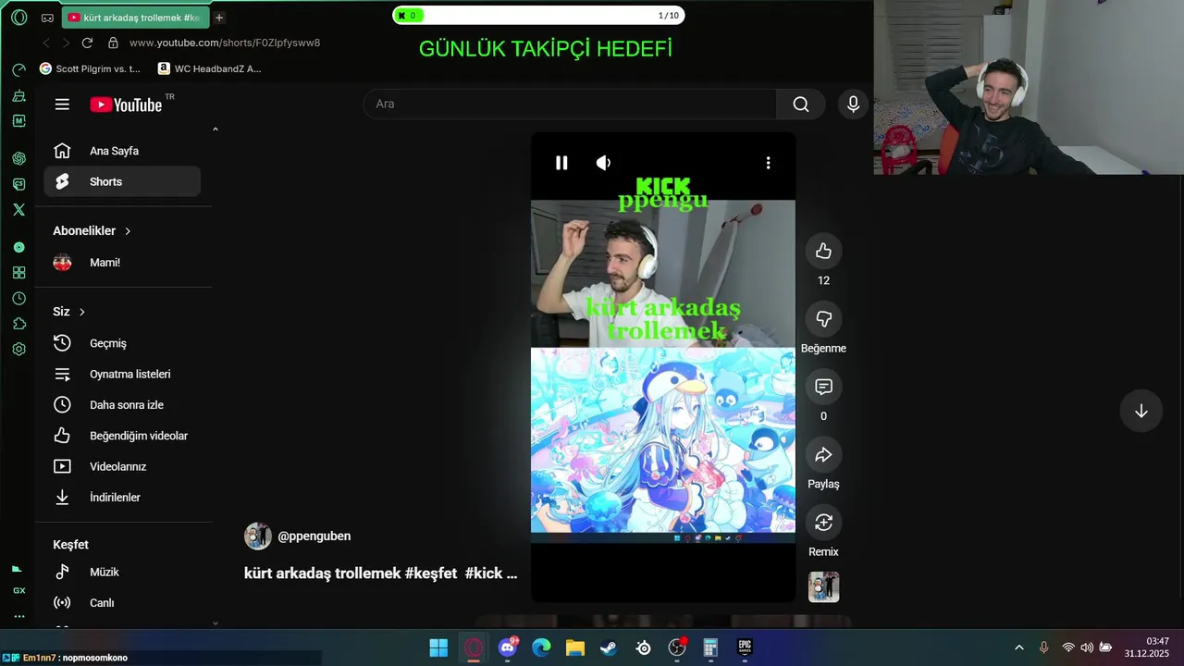Open İndirilenler downloads
This screenshot has width=1184, height=666.
pos(122,498)
